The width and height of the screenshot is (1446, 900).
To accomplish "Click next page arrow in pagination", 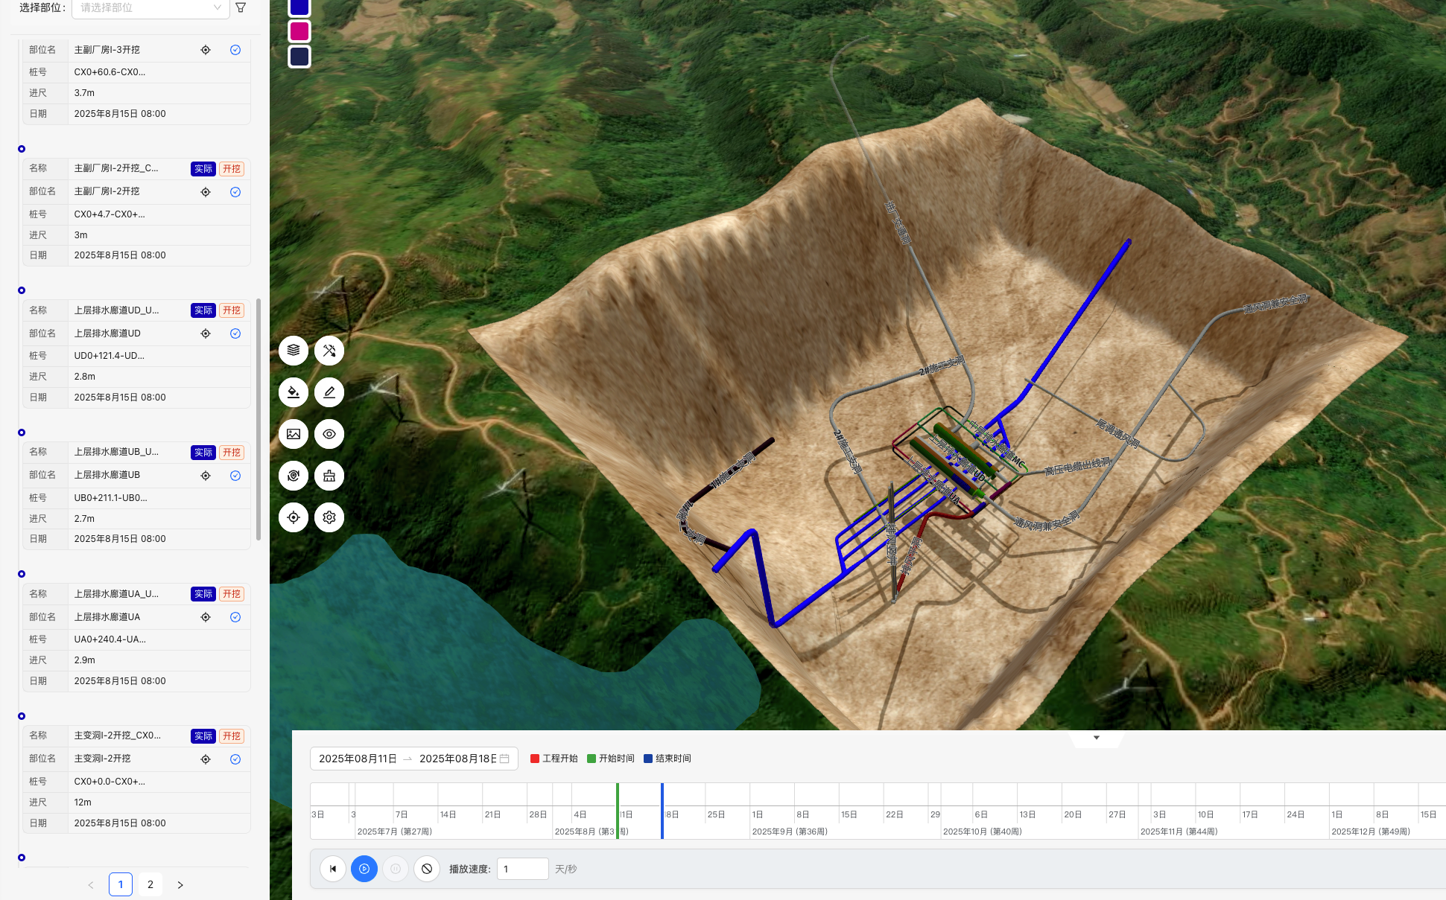I will pos(180,885).
